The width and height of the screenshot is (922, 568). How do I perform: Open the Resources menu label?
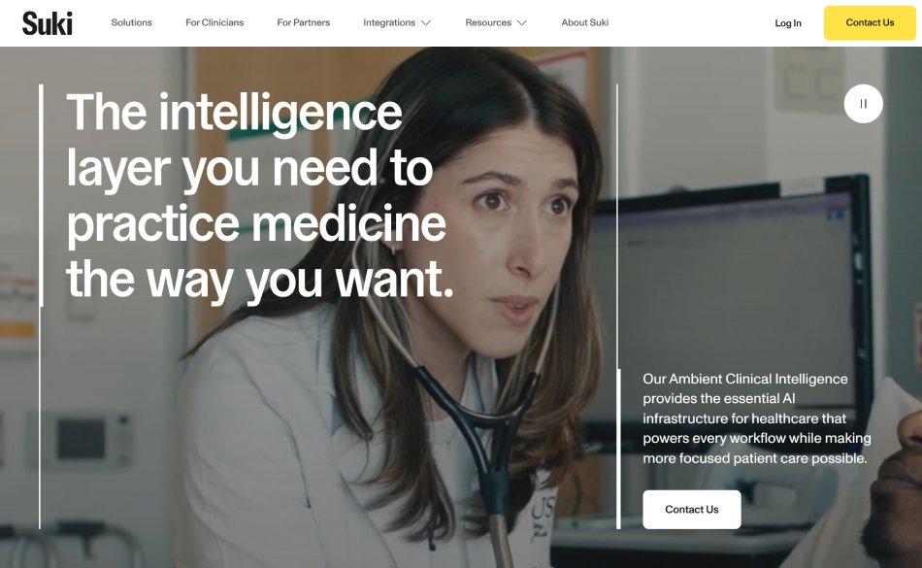click(488, 22)
